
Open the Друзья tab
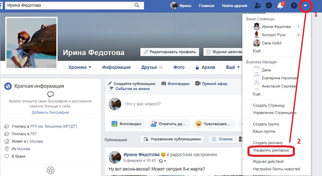[x=152, y=67]
